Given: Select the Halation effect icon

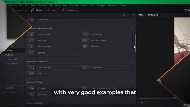Looking at the screenshot, I should coord(85,46).
